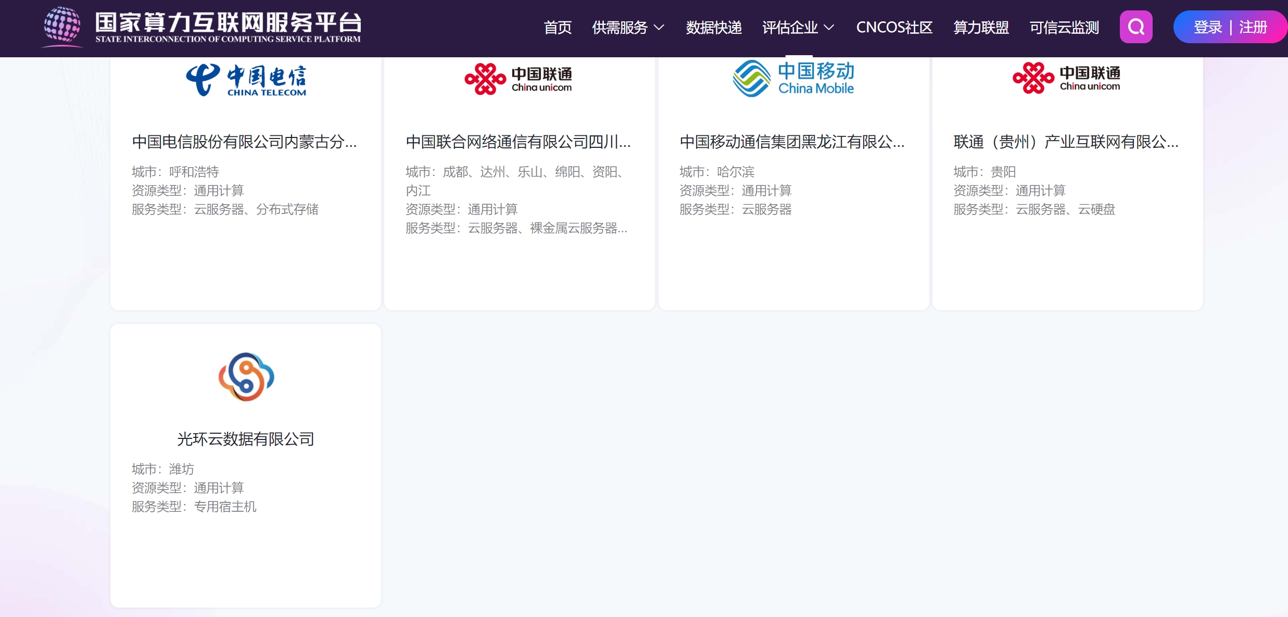Click the China Mobile logo
Viewport: 1288px width, 617px height.
click(793, 78)
